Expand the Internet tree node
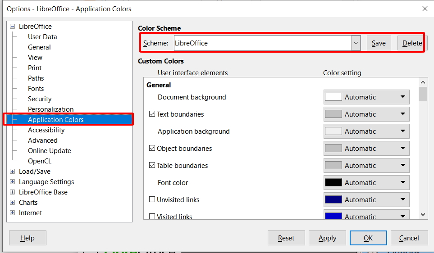Screen dimensions: 434x253 pos(13,212)
